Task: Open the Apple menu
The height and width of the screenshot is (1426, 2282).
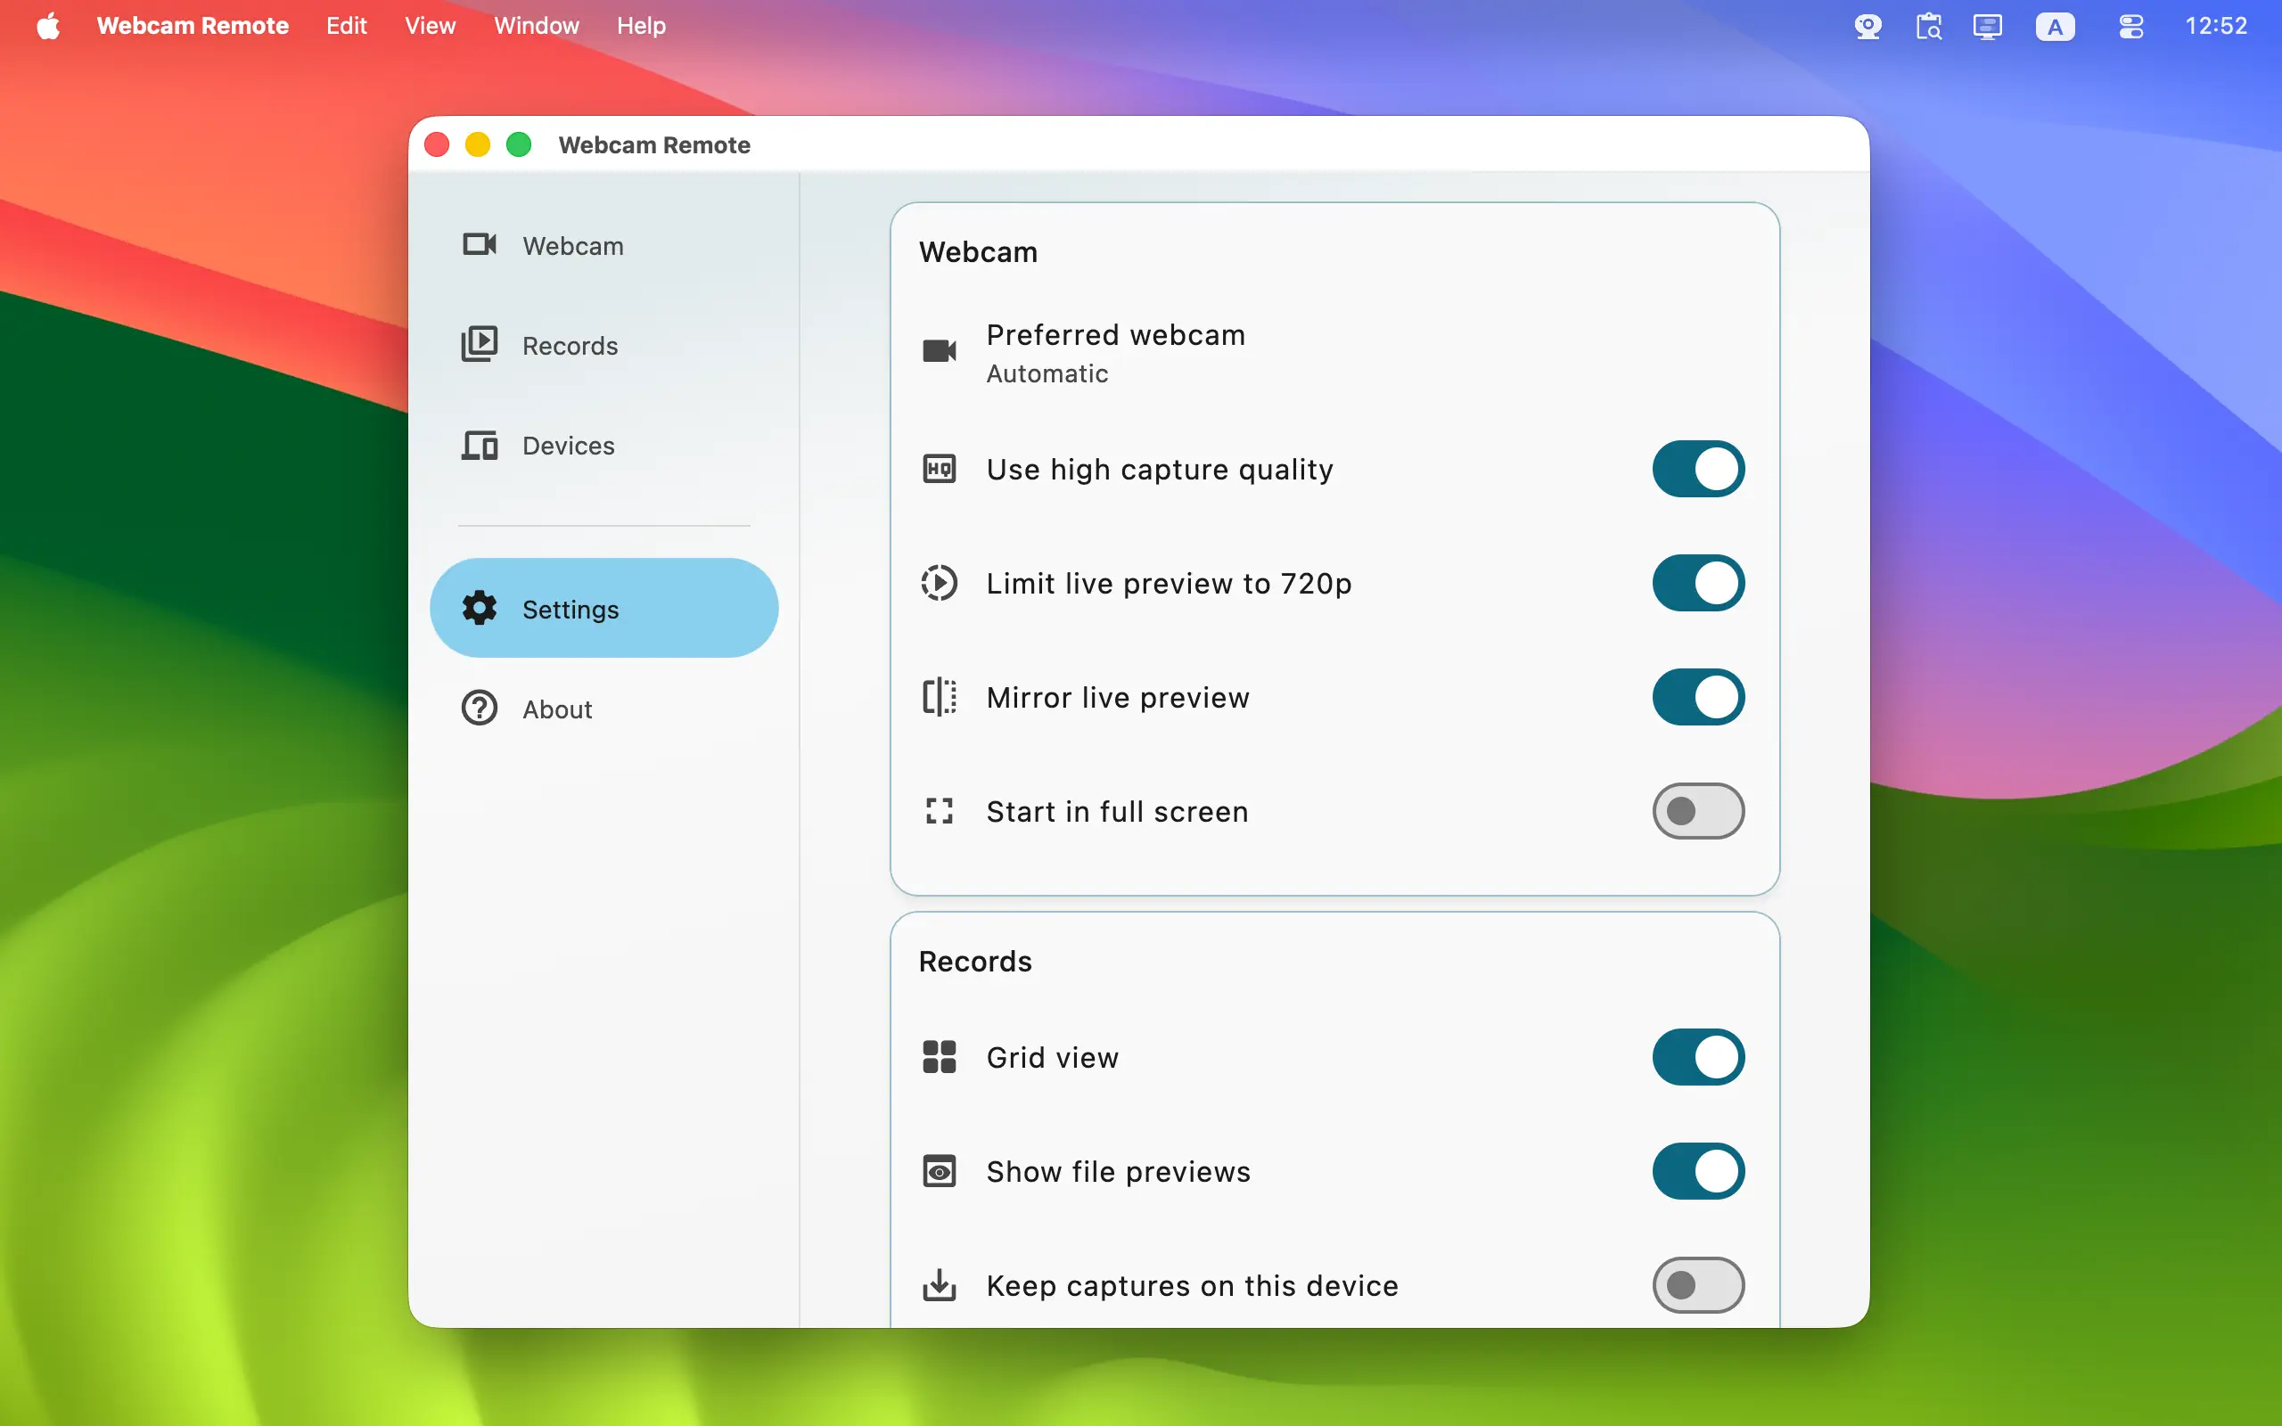Action: click(48, 26)
